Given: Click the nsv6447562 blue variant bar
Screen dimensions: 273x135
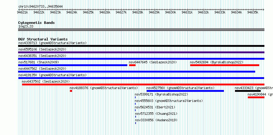Looking at the screenshot, I should coord(137,72).
